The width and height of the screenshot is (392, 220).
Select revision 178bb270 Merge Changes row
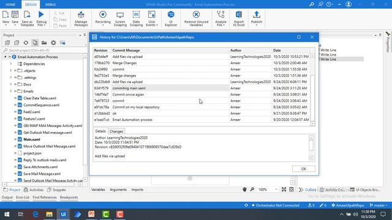tap(202, 63)
